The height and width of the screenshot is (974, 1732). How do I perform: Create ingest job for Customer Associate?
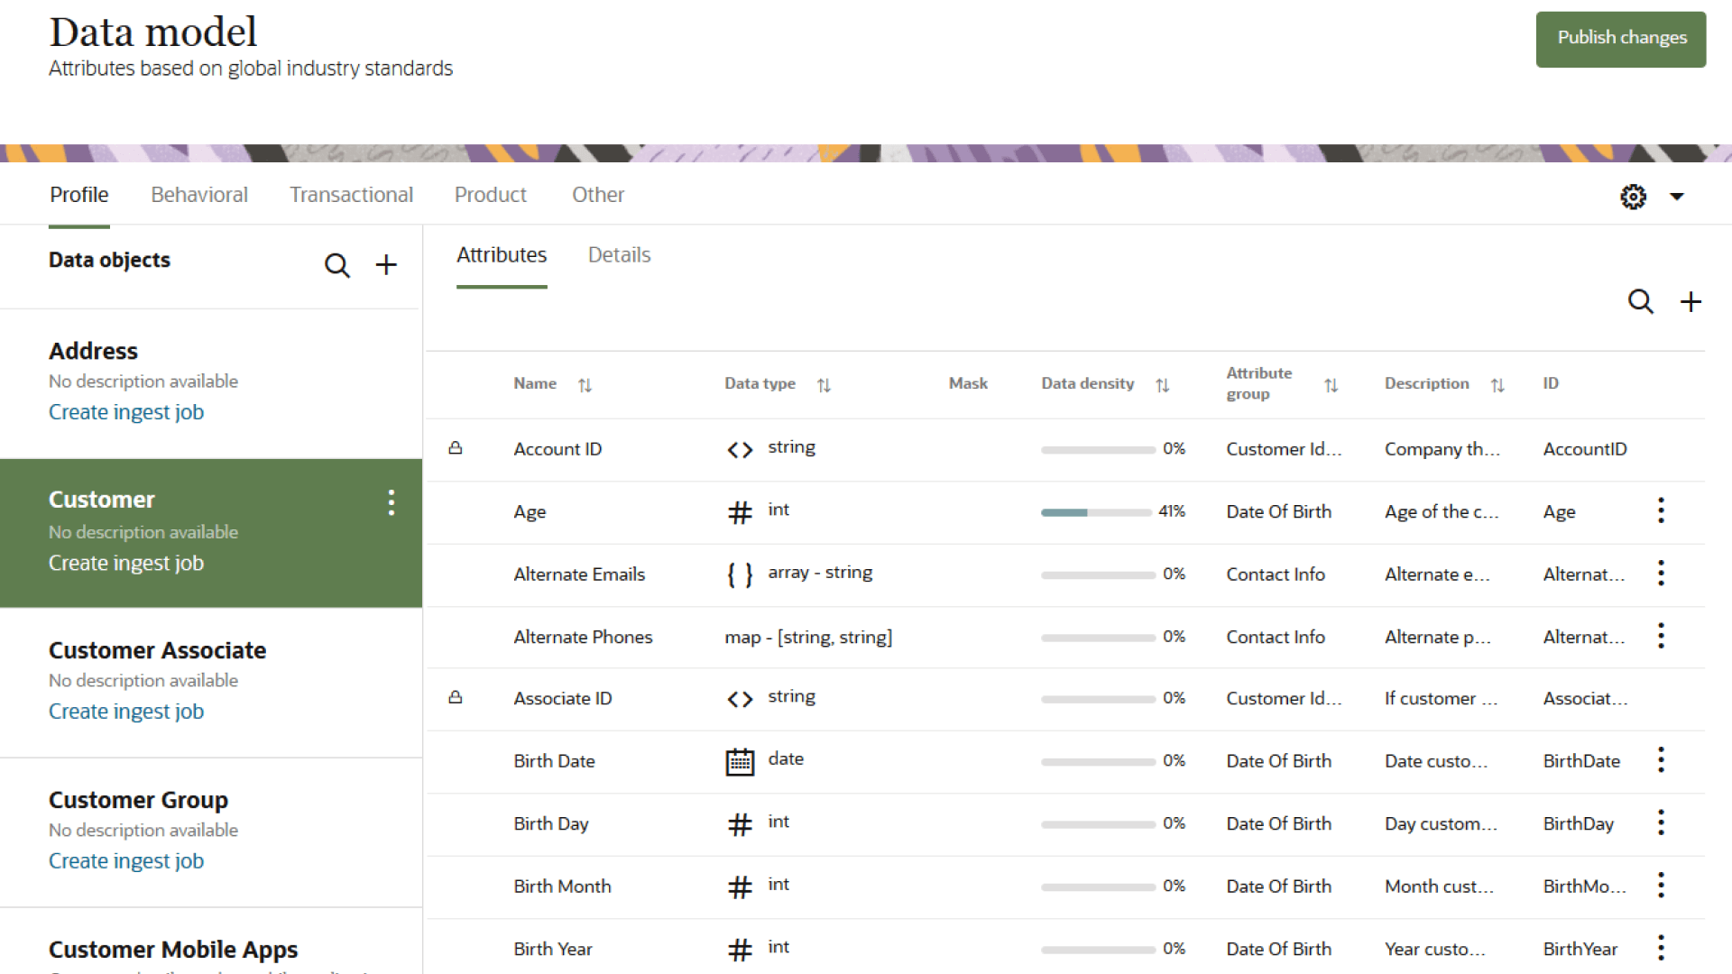click(x=126, y=712)
